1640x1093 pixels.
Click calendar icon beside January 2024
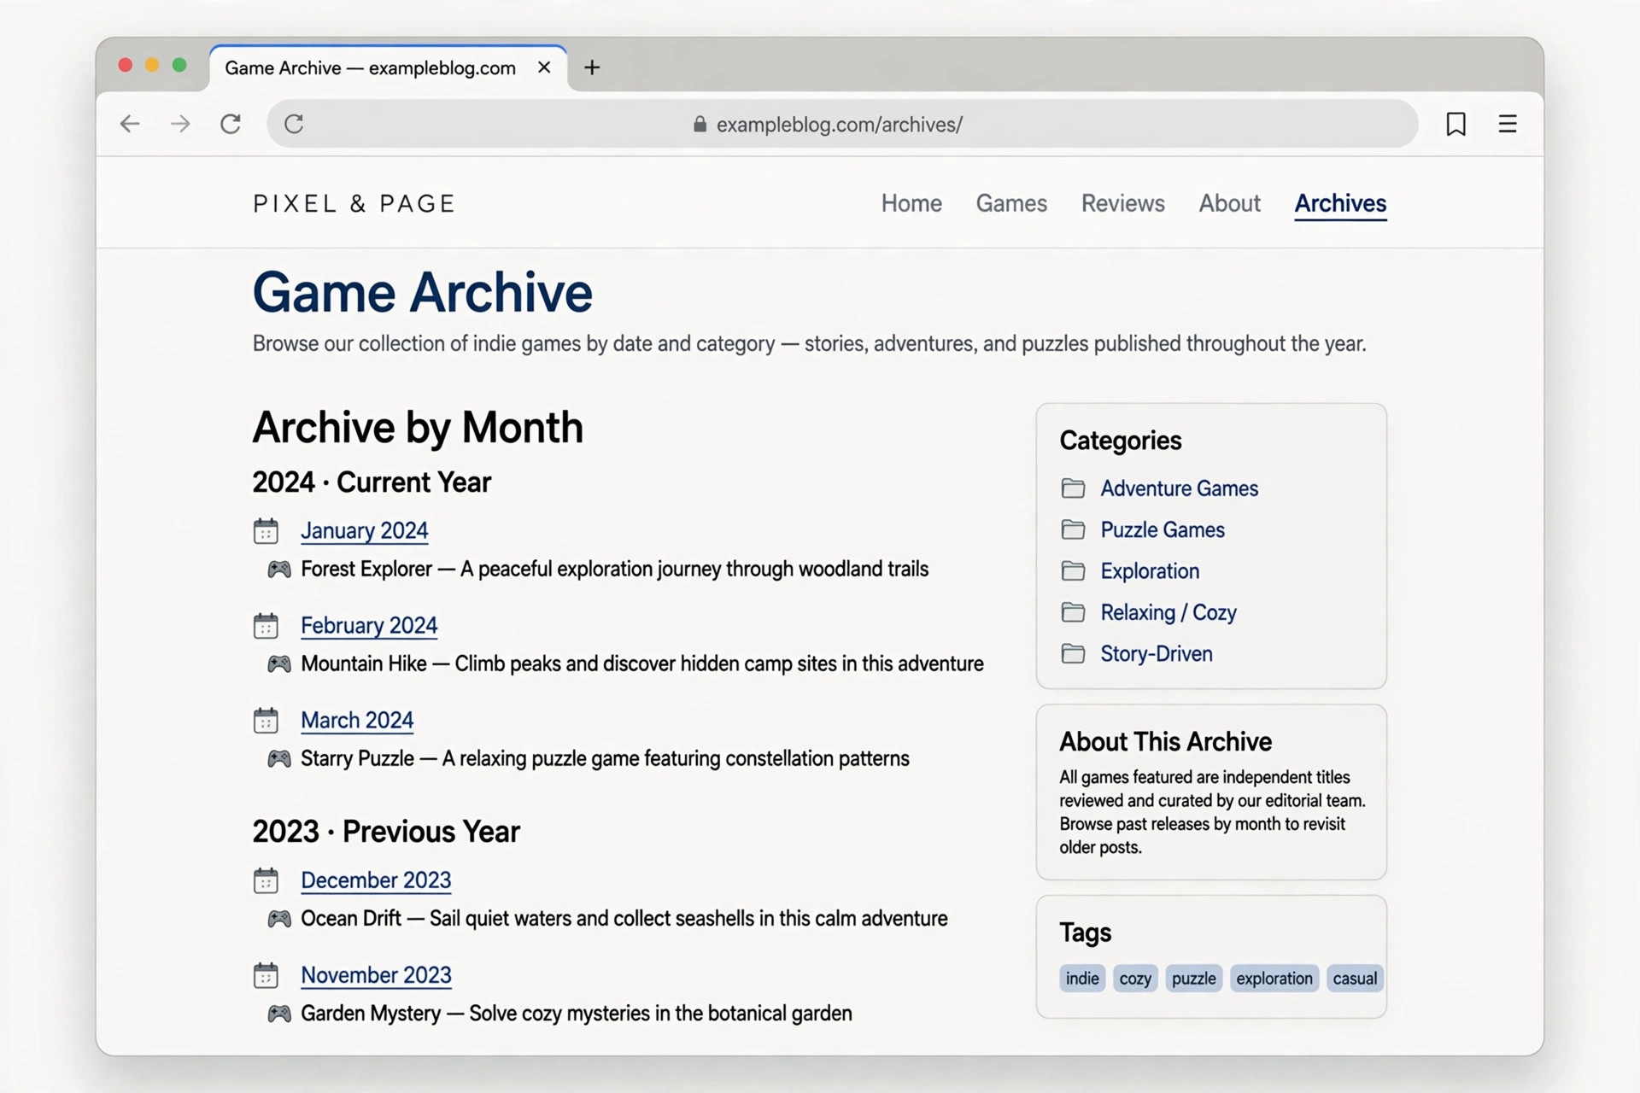[x=266, y=531]
